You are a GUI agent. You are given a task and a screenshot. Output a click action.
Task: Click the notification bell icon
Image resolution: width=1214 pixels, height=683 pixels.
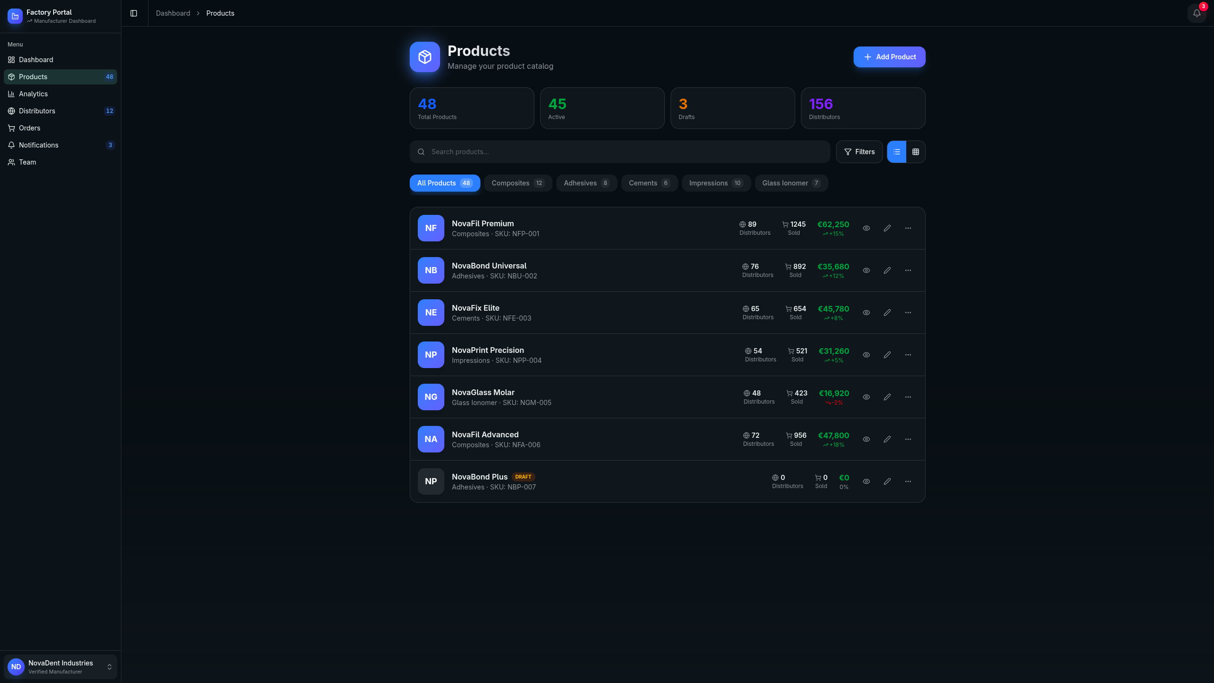pos(1196,13)
